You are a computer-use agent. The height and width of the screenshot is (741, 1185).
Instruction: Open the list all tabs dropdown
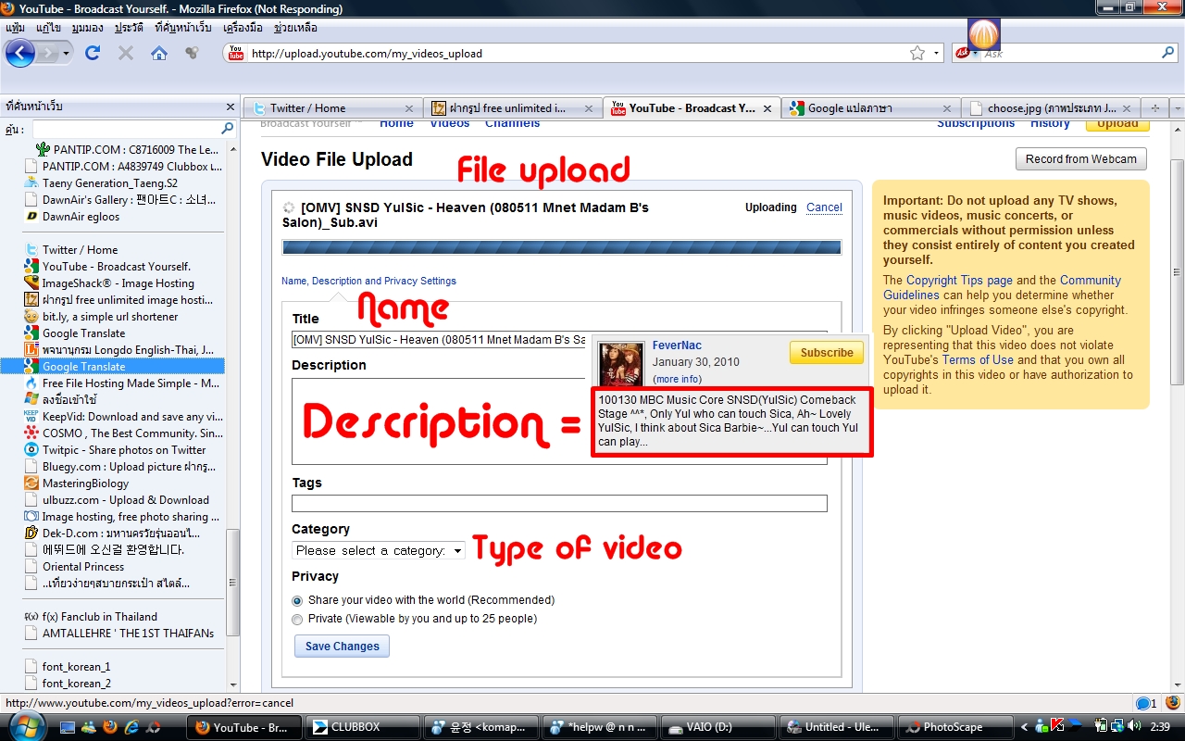1178,107
